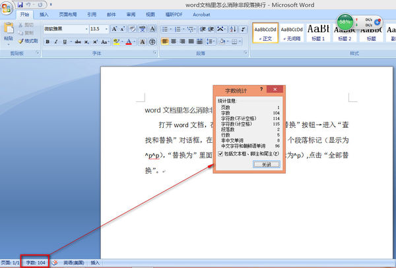Switch to the 插入 tab
This screenshot has height=268, width=396.
(44, 14)
